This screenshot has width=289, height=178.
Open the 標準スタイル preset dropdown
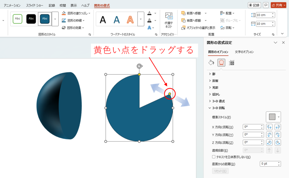pyautogui.click(x=273, y=117)
